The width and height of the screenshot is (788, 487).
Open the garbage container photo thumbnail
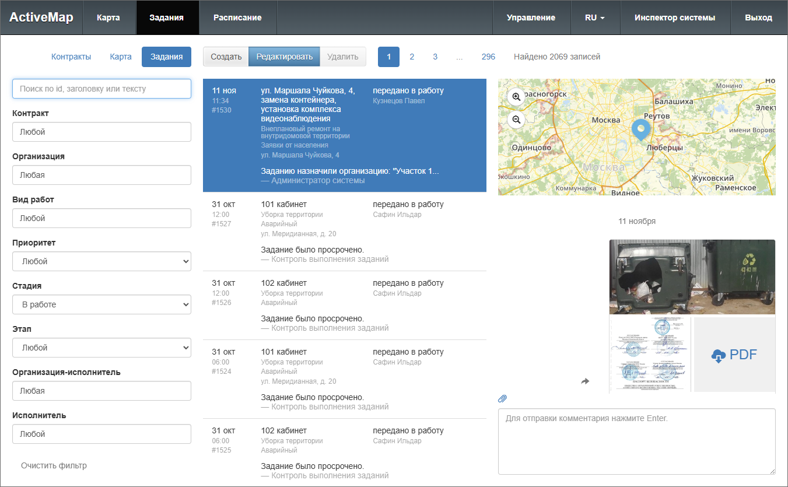(x=692, y=277)
